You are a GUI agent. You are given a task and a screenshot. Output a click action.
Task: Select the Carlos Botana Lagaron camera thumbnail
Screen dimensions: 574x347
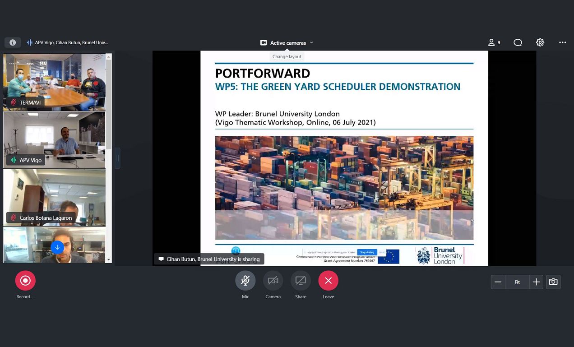click(54, 198)
